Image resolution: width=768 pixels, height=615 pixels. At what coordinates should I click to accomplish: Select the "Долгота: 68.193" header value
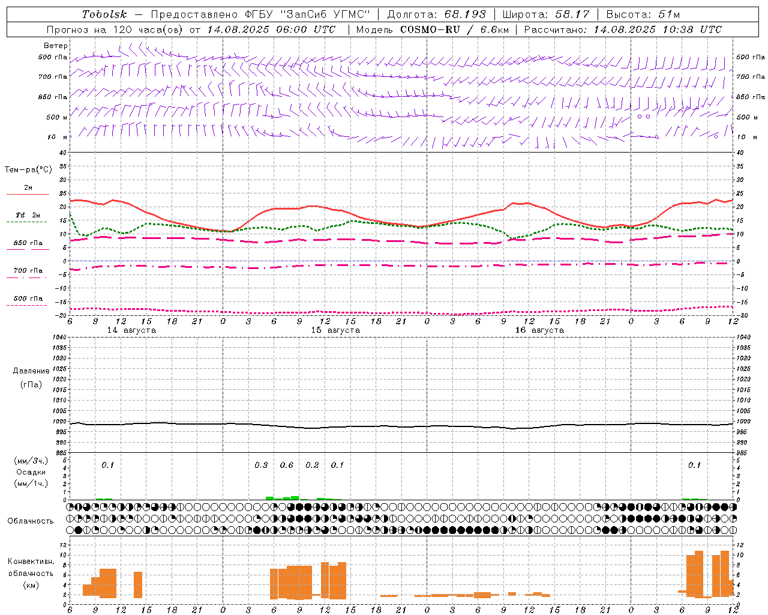coord(436,14)
